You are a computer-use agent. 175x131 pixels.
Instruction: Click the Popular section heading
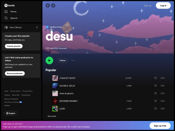tap(51, 70)
